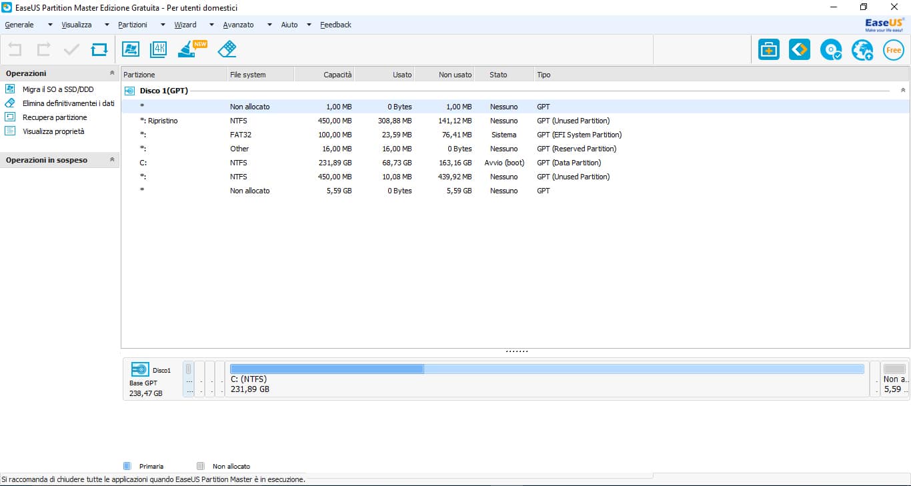Click the Free upgrade badge
The height and width of the screenshot is (486, 911).
point(893,49)
